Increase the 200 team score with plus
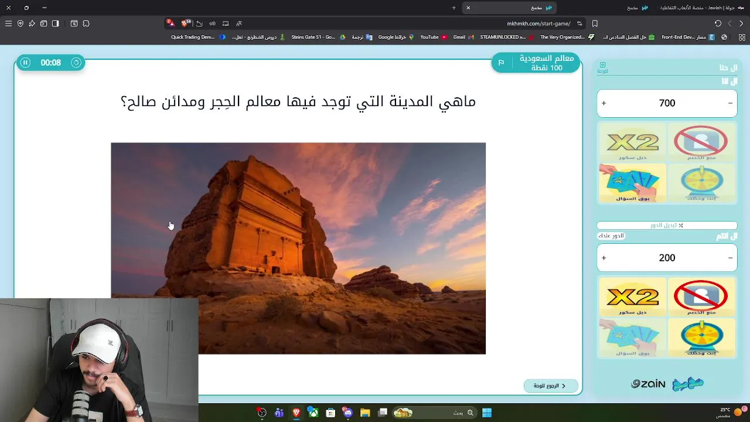750x422 pixels. pyautogui.click(x=604, y=258)
